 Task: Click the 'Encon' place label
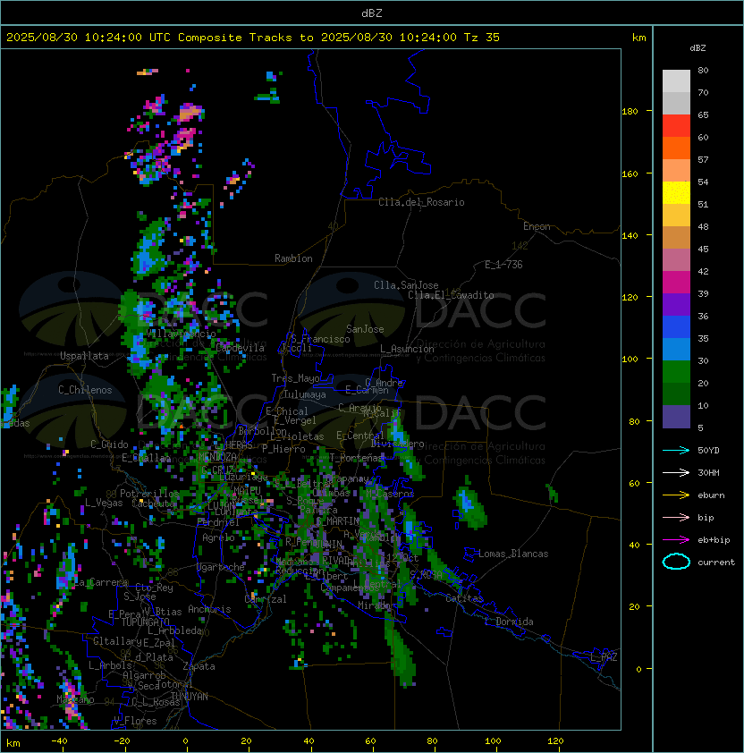tap(537, 226)
